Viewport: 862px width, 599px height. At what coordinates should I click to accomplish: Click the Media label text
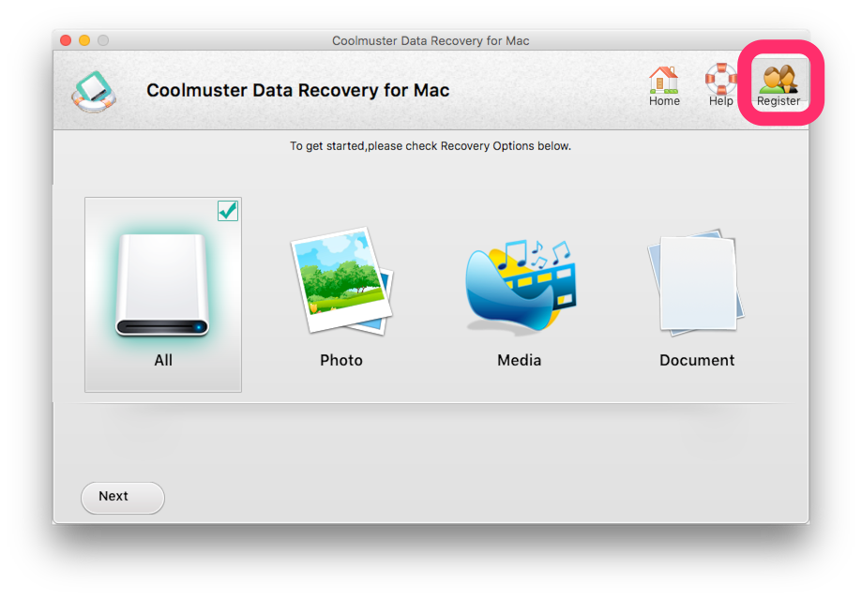tap(520, 360)
